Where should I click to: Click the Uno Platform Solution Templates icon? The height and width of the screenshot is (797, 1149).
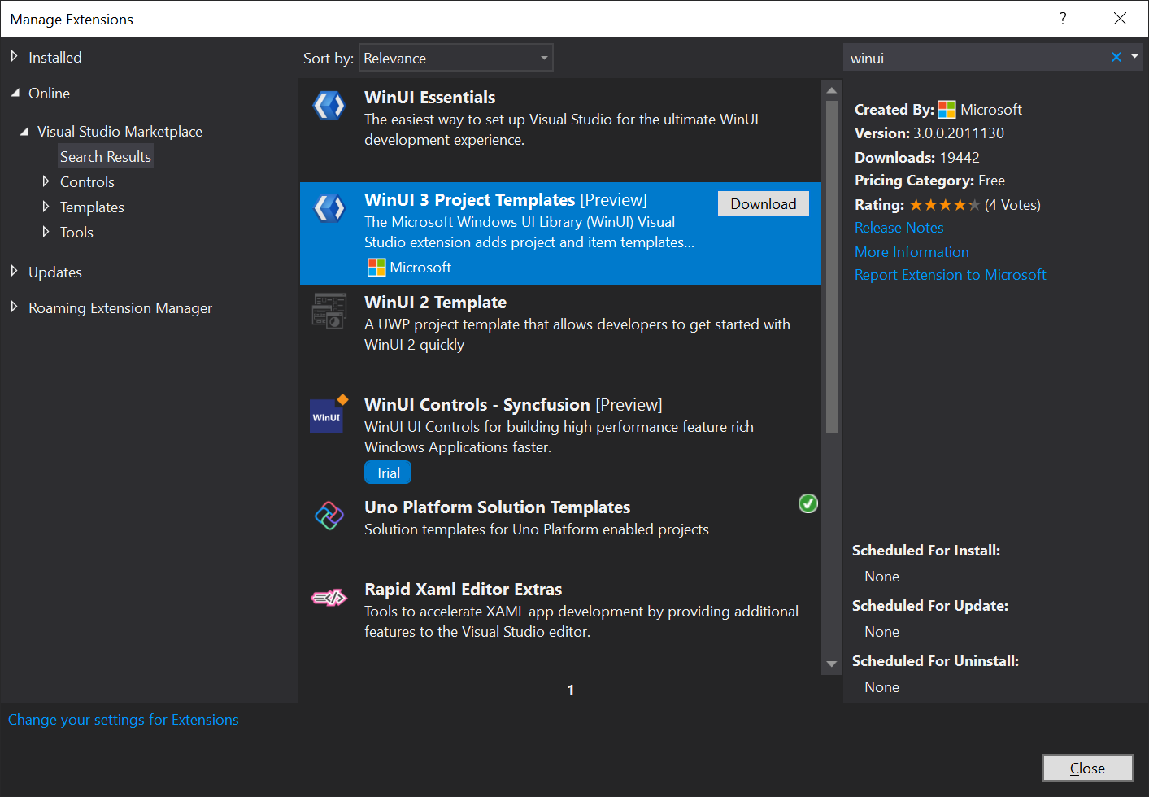[x=329, y=515]
